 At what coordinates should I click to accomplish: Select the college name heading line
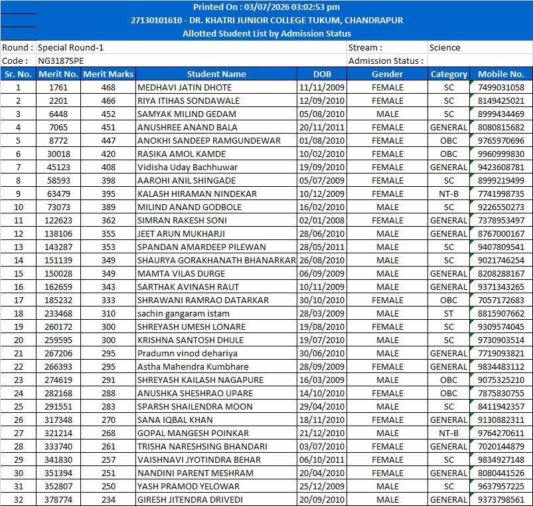tap(267, 20)
